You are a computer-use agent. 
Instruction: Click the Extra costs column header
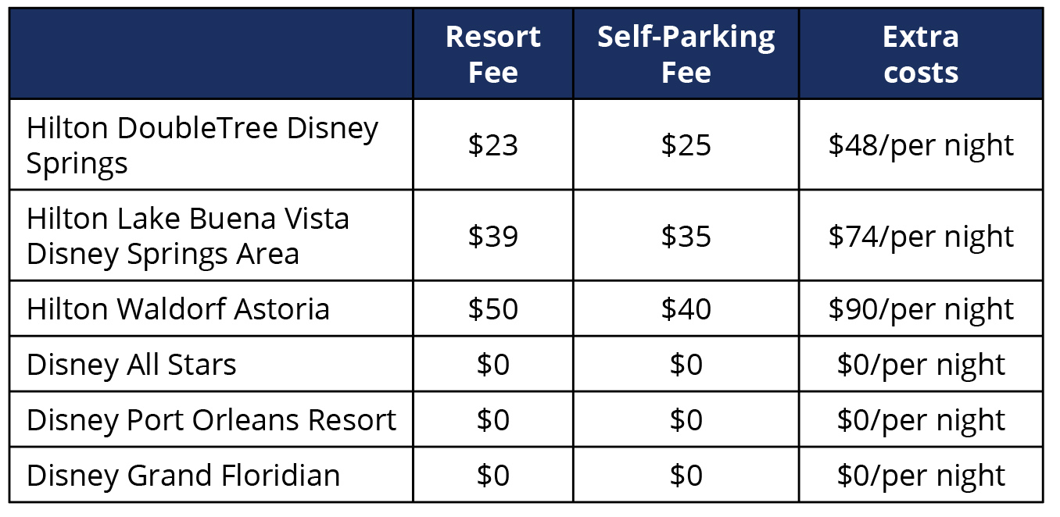[x=921, y=54]
